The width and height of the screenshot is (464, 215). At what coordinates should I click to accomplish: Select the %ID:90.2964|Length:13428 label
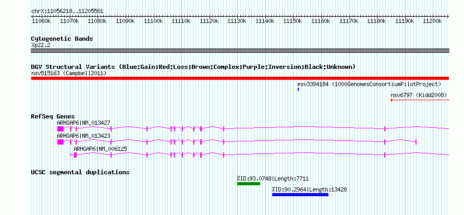310,189
